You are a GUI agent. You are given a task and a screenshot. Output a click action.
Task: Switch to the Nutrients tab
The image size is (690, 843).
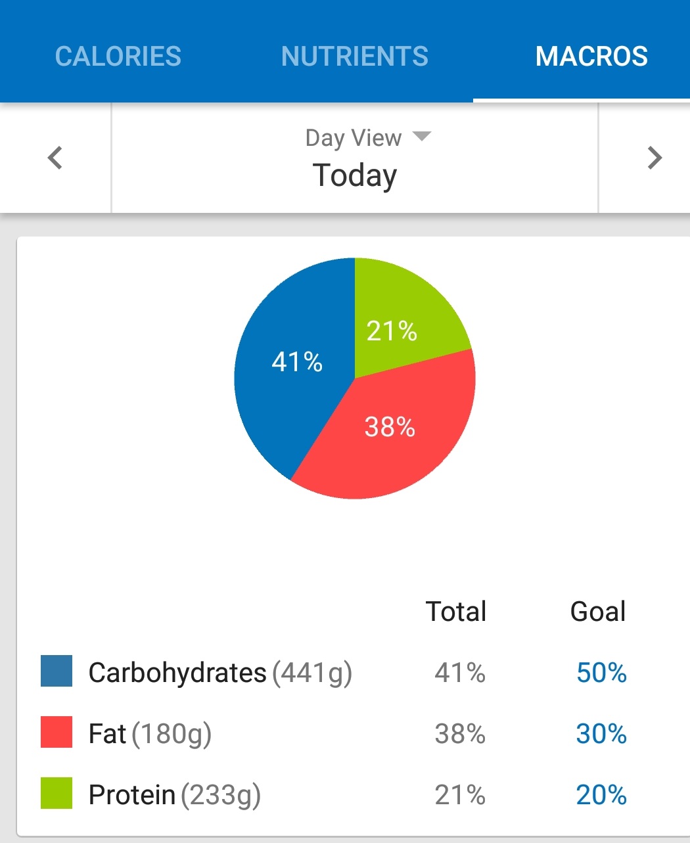coord(355,57)
